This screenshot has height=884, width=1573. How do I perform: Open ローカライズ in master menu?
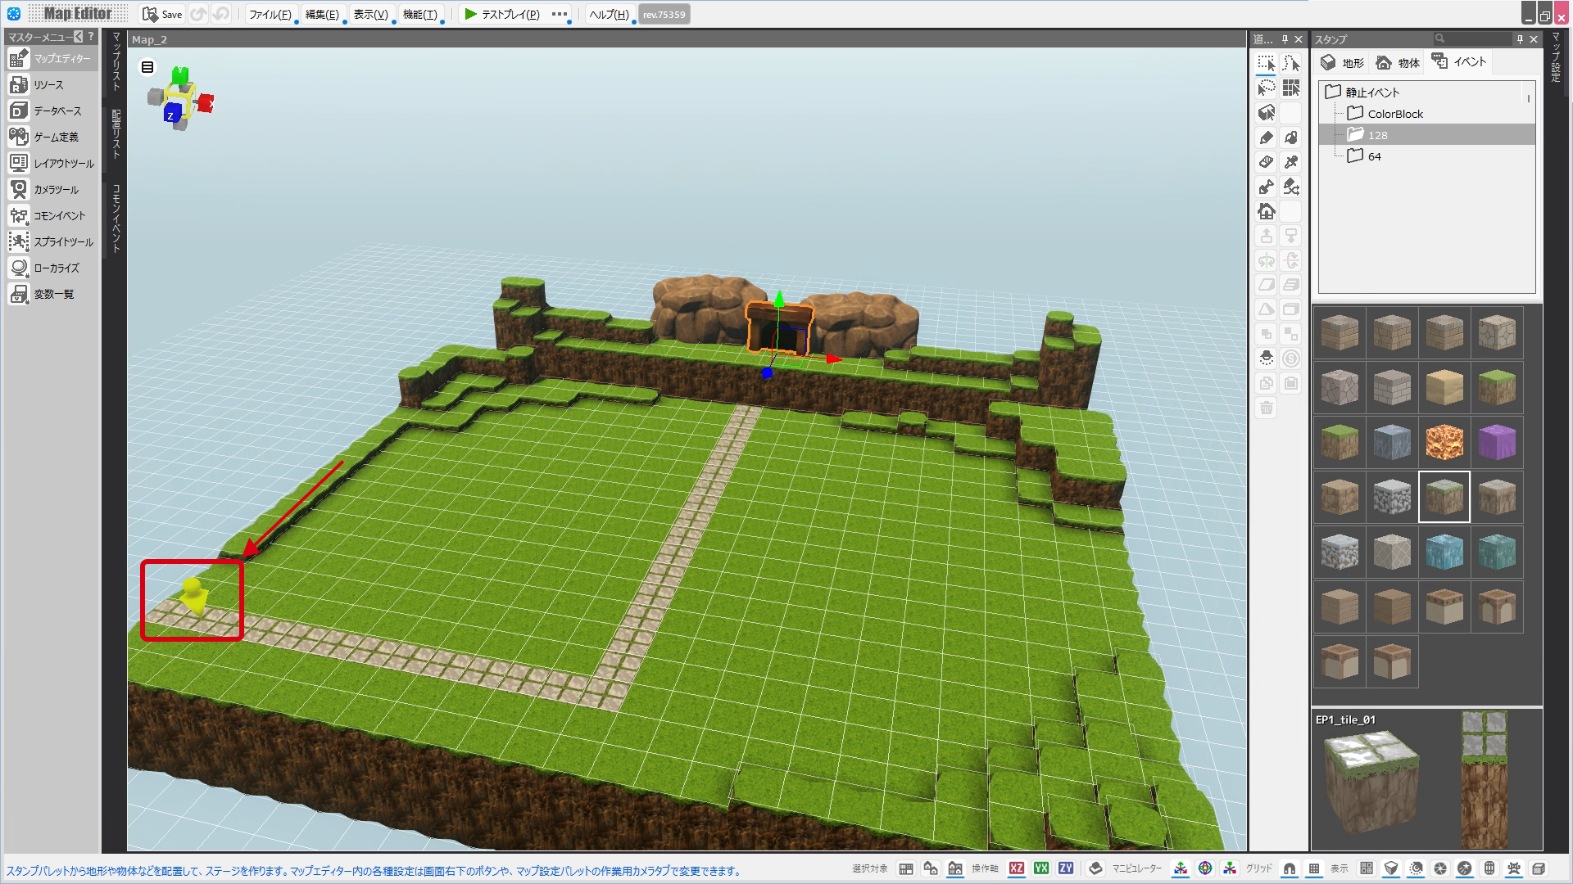[x=52, y=268]
